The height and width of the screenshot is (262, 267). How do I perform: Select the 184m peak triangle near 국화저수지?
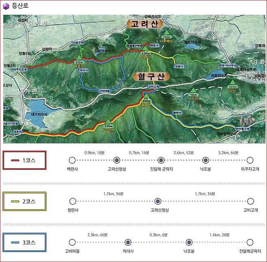193,91
